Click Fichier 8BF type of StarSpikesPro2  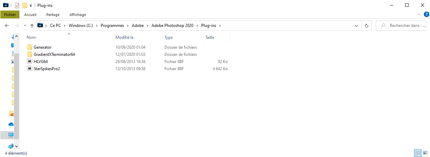point(174,69)
